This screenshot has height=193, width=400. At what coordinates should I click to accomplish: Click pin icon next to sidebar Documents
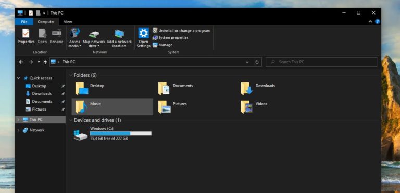point(63,102)
